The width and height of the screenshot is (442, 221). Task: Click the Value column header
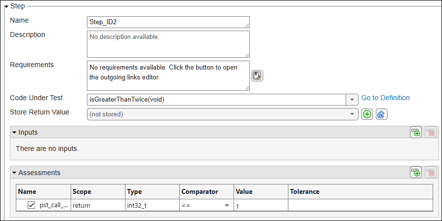261,191
